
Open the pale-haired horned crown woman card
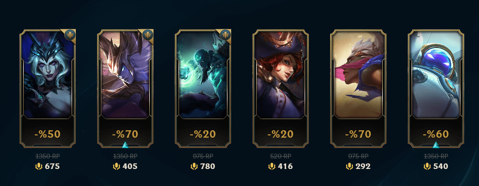(x=48, y=88)
